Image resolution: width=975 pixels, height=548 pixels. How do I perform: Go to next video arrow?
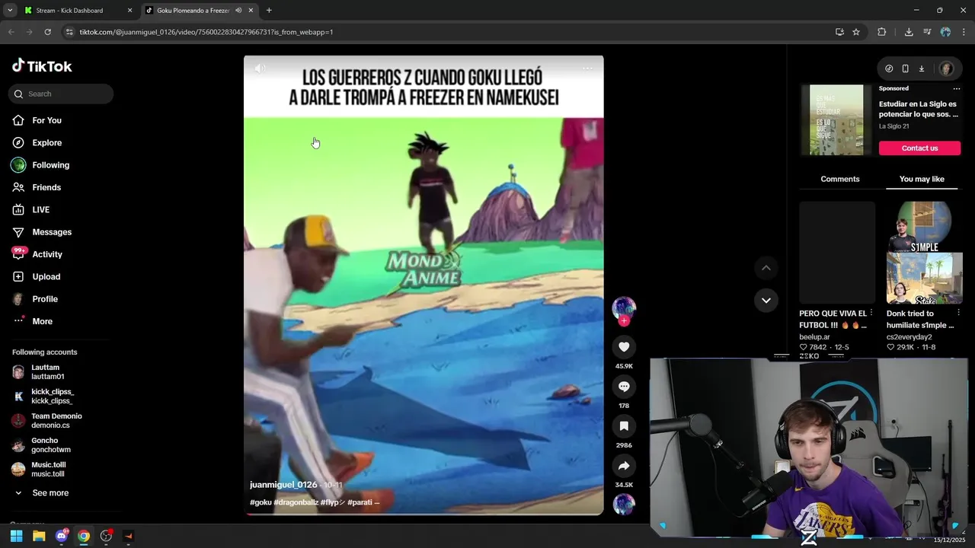(766, 300)
